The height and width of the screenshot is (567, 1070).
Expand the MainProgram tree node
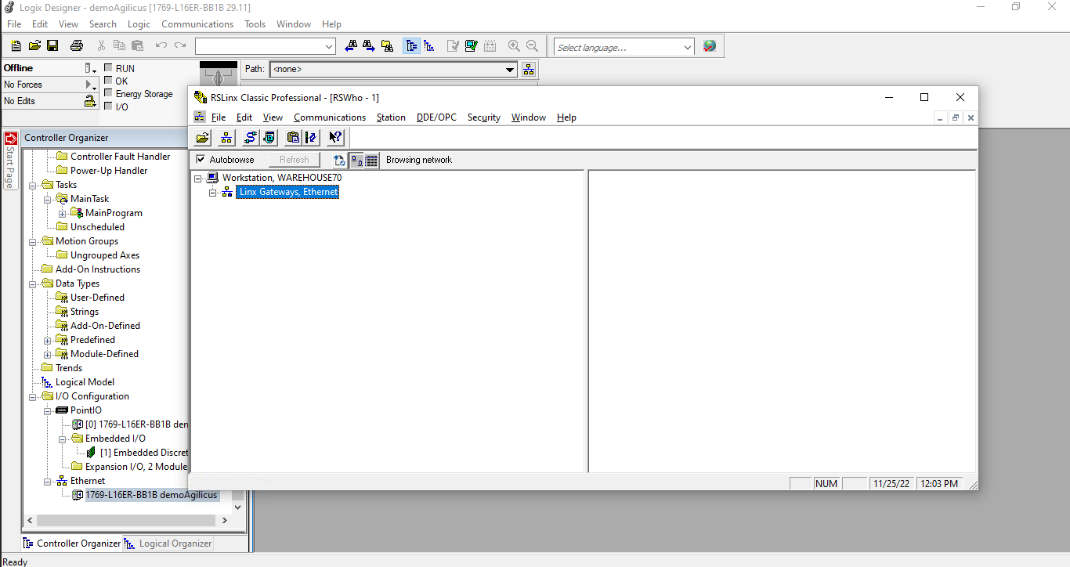(63, 213)
